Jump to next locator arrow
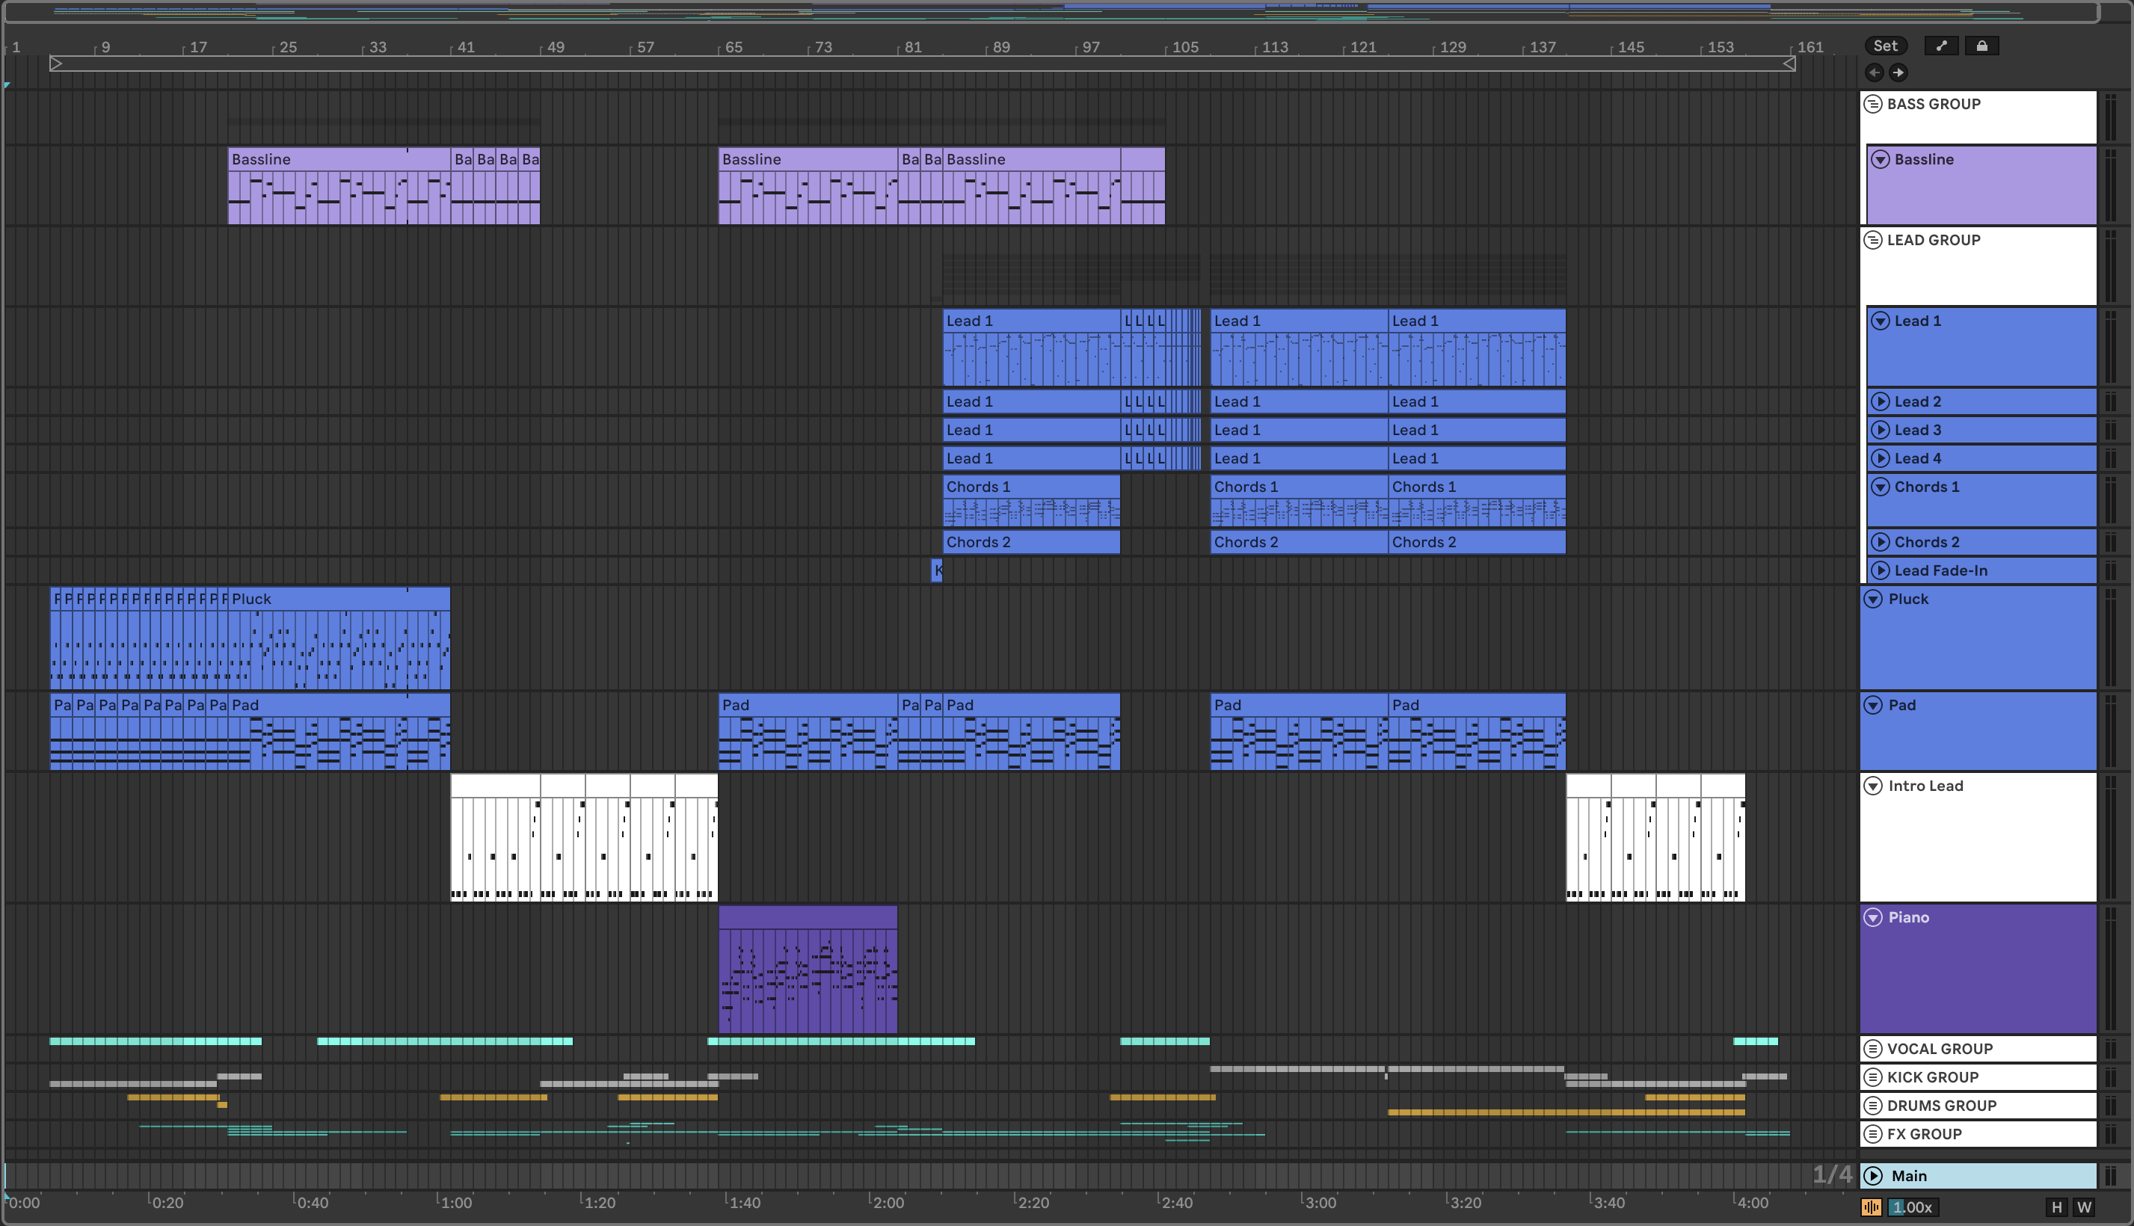2134x1226 pixels. point(1898,73)
